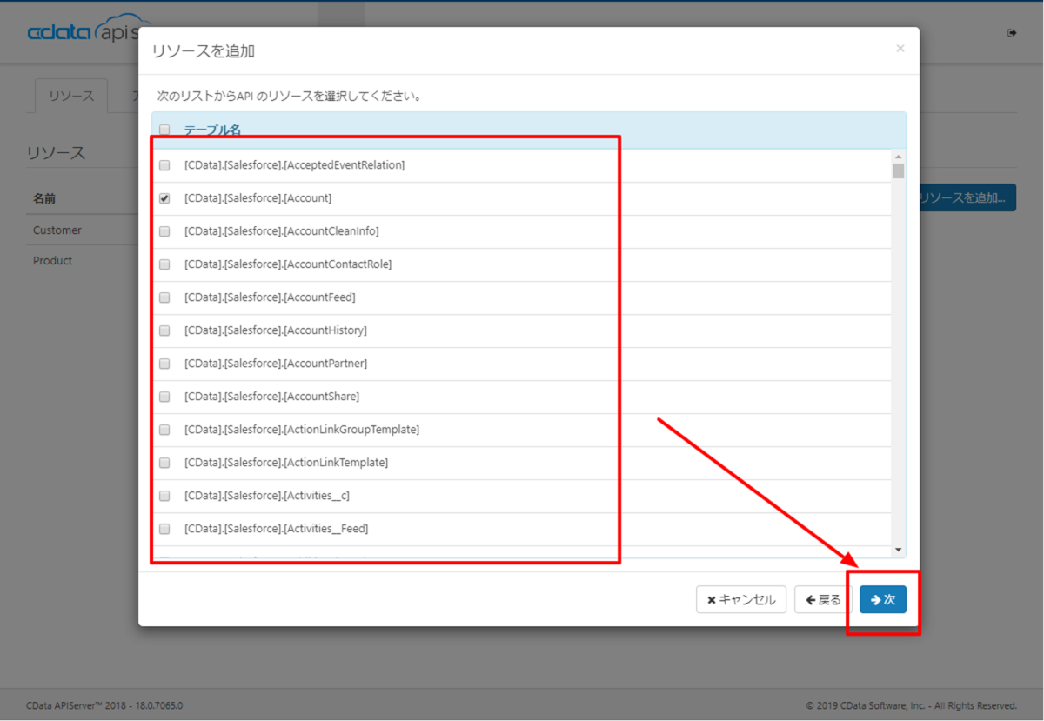Check the AccountCleanInfo checkbox
The image size is (1044, 721).
pos(164,231)
